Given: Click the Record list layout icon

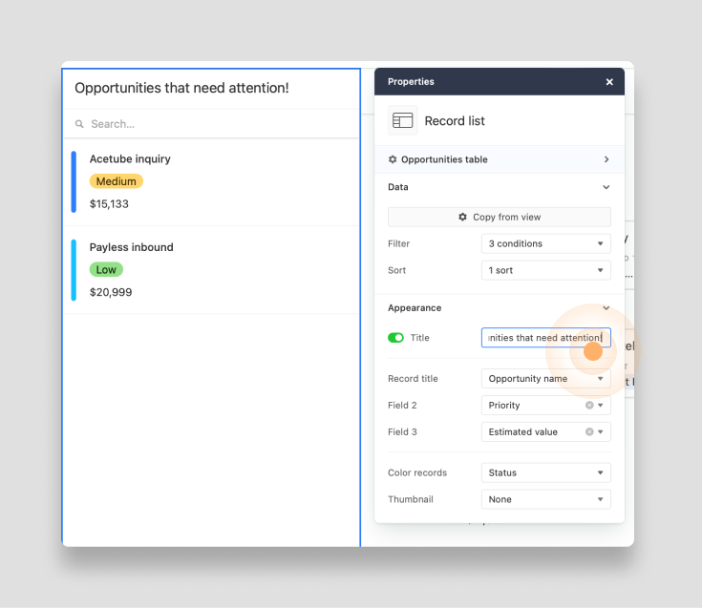Looking at the screenshot, I should pos(402,120).
